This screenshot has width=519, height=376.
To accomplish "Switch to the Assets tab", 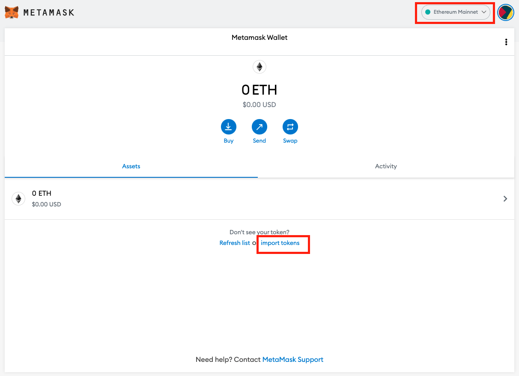I will point(131,166).
